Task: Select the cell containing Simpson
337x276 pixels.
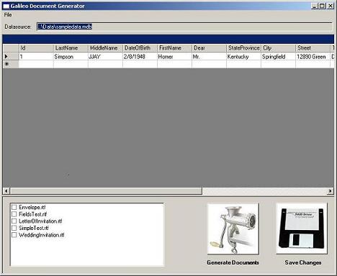Action: coord(71,57)
